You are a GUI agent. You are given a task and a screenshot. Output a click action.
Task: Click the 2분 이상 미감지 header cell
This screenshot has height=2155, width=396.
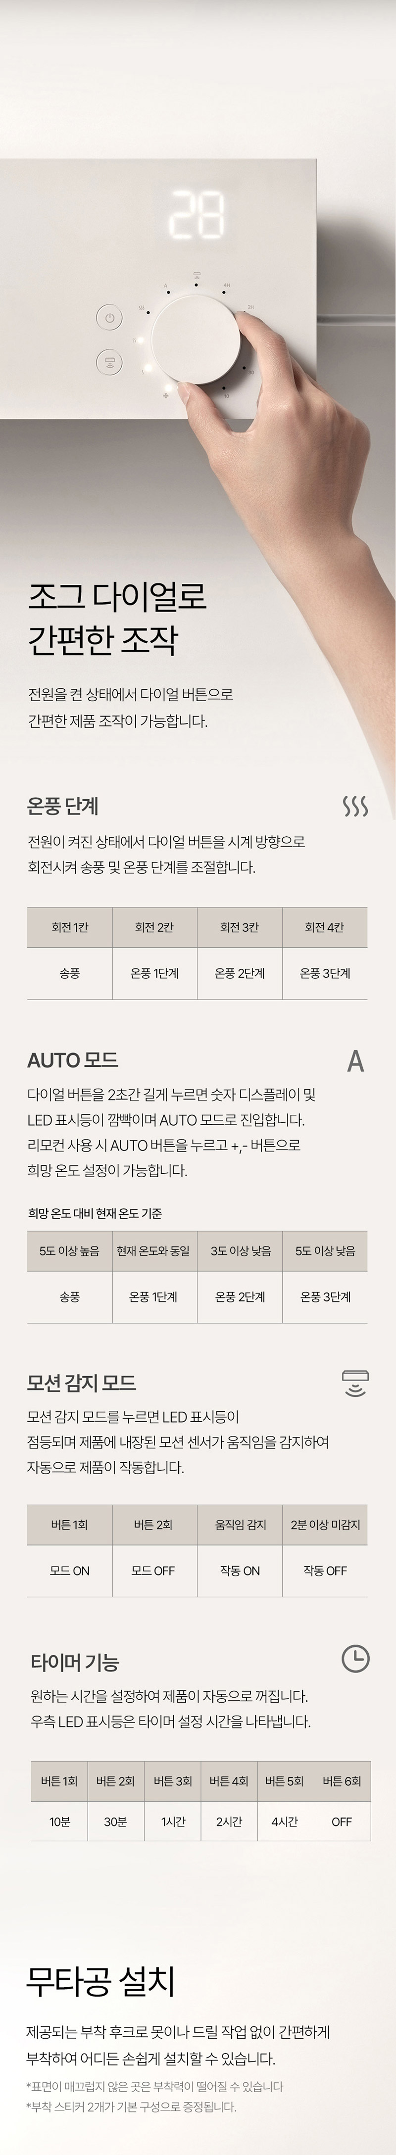pos(325,1524)
